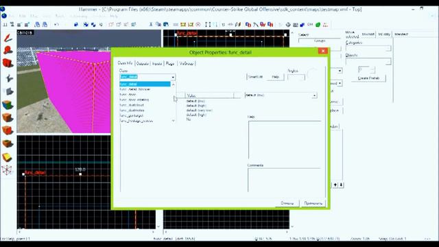Toggle the Select-by-handles toolbar icon
This screenshot has width=439, height=247.
point(208,25)
